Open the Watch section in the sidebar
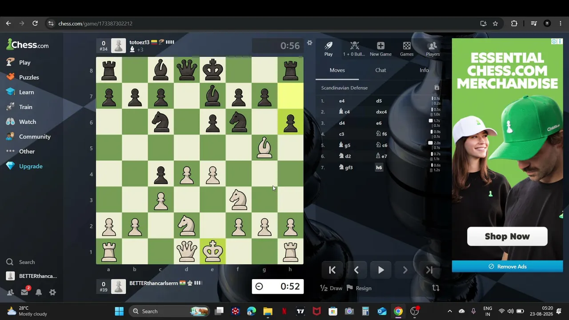This screenshot has height=320, width=569. (x=21, y=122)
